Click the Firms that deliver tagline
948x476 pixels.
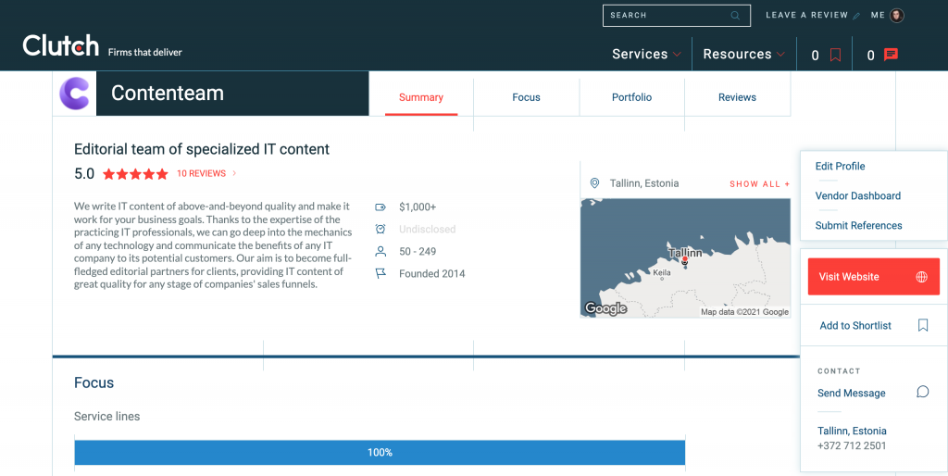tap(144, 52)
